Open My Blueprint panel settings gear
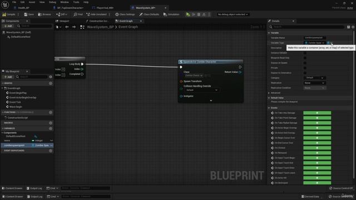The width and height of the screenshot is (356, 200). 51,77
